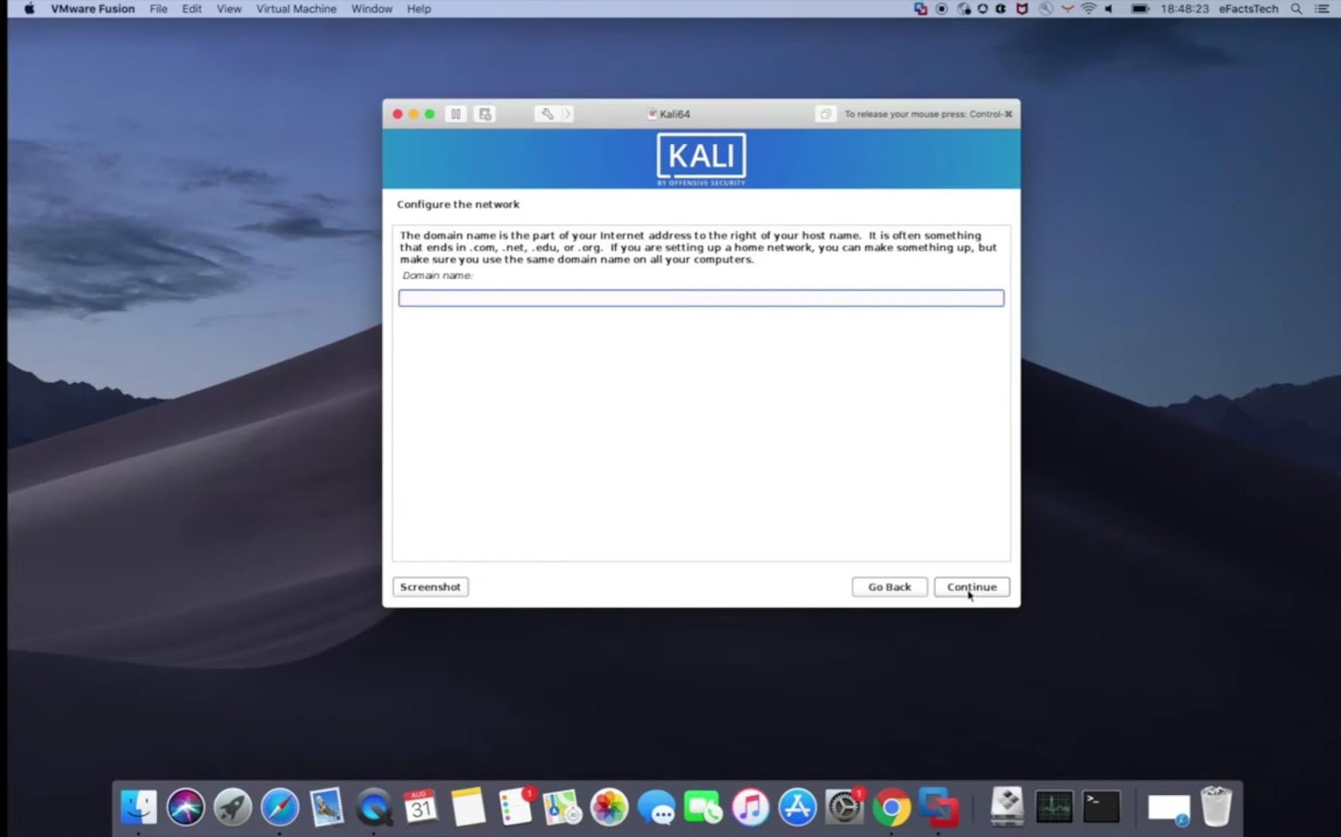
Task: Open Launchpad rocket icon in Dock
Action: point(232,807)
